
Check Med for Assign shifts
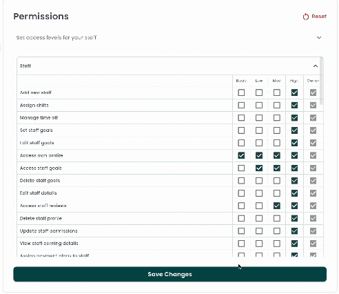(x=277, y=106)
